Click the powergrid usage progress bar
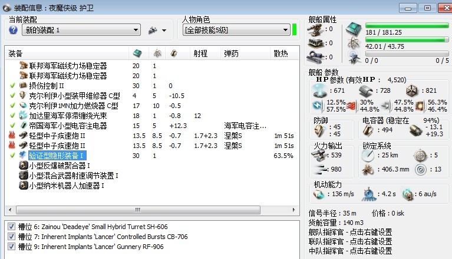Image resolution: width=452 pixels, height=259 pixels. click(407, 39)
